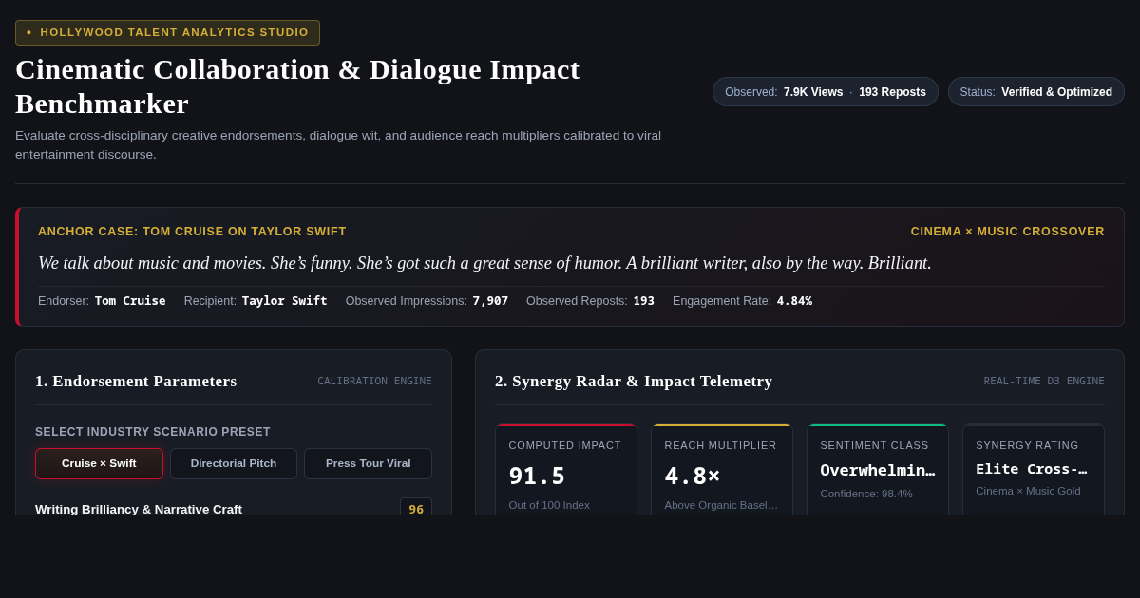Click the Cinematic Collaboration Benchmarker page title
The image size is (1140, 598).
tap(297, 86)
